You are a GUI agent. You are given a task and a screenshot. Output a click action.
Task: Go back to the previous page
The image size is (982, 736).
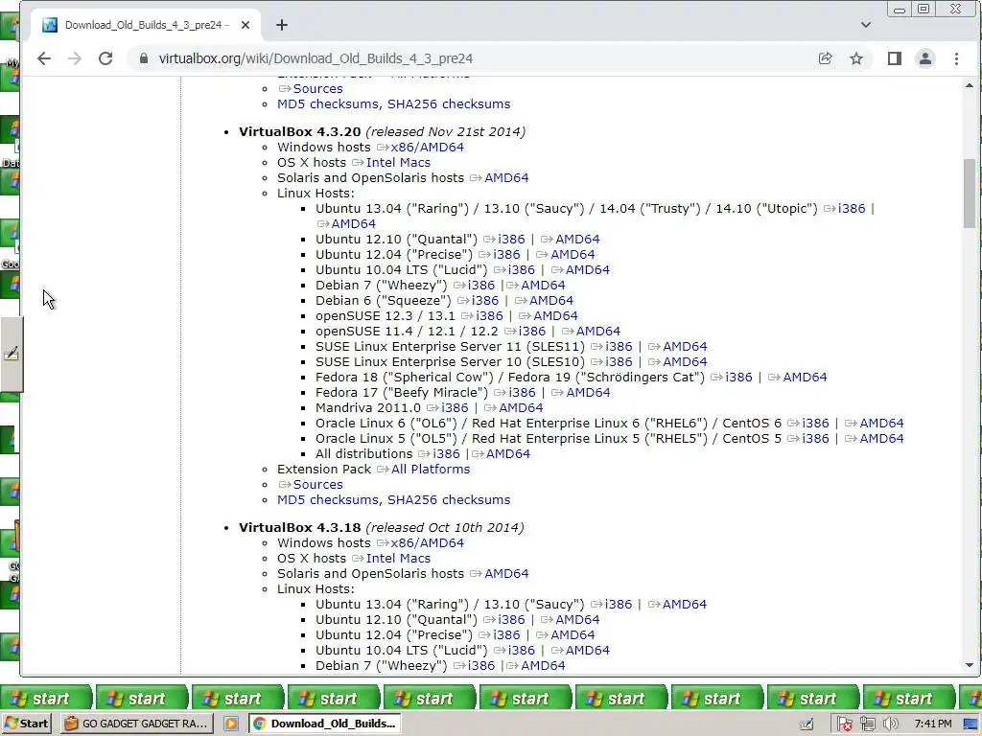tap(44, 58)
